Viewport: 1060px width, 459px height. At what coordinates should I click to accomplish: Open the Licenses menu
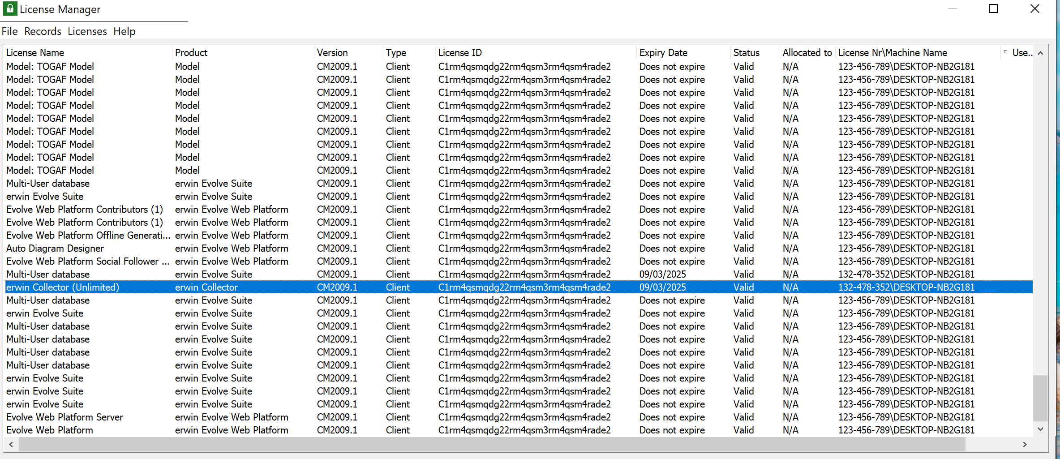coord(87,31)
